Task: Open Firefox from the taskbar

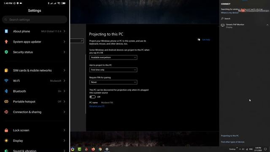Action: pyautogui.click(x=93, y=149)
